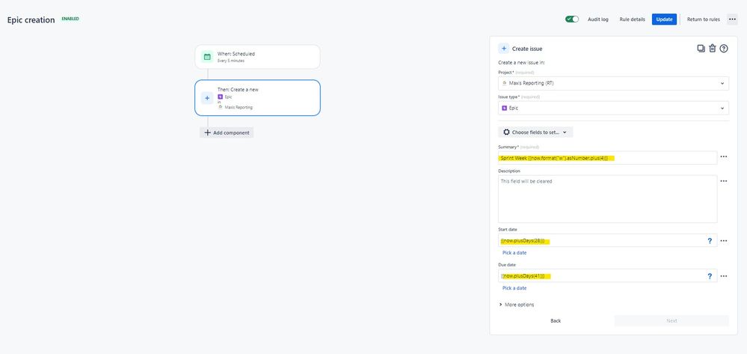The width and height of the screenshot is (747, 354).
Task: Open the Start date ellipsis options
Action: point(724,241)
